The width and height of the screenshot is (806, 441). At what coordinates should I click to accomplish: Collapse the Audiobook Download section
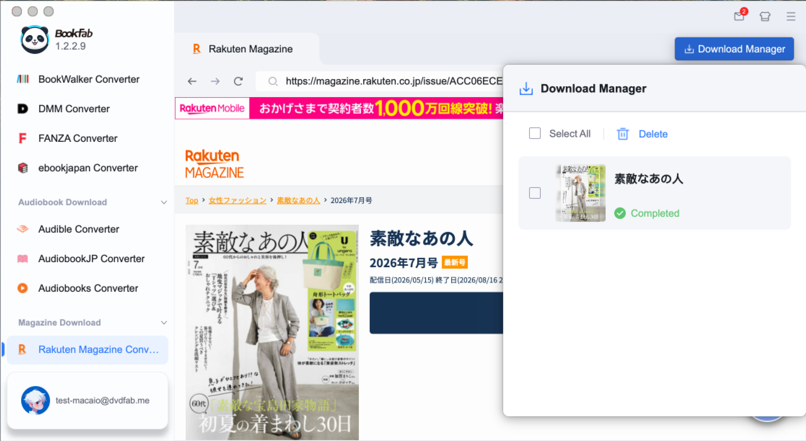(164, 202)
